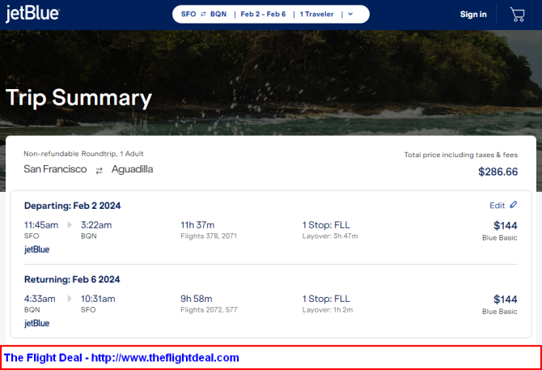Click arrival time 3:22am
Viewport: 542px width, 370px height.
[x=96, y=225]
